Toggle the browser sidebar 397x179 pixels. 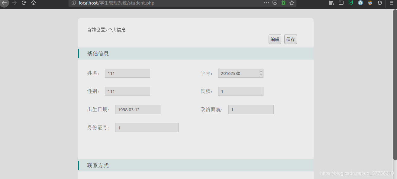pyautogui.click(x=341, y=3)
